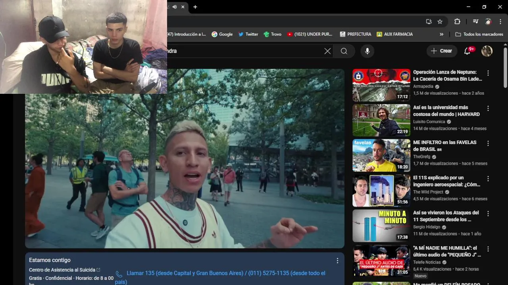Open a new browser tab
The height and width of the screenshot is (285, 508).
pyautogui.click(x=195, y=7)
